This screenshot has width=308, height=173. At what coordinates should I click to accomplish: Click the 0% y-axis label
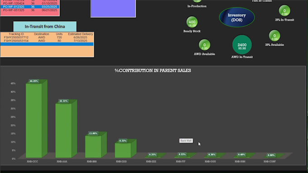click(14, 159)
